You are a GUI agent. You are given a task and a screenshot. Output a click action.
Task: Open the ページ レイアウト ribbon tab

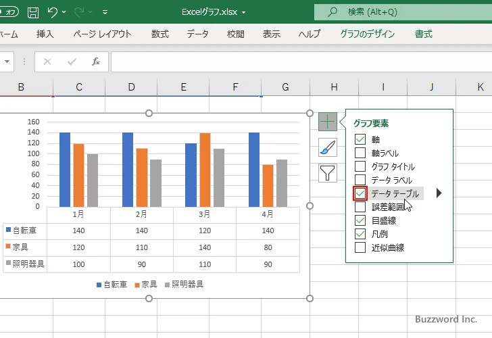102,34
